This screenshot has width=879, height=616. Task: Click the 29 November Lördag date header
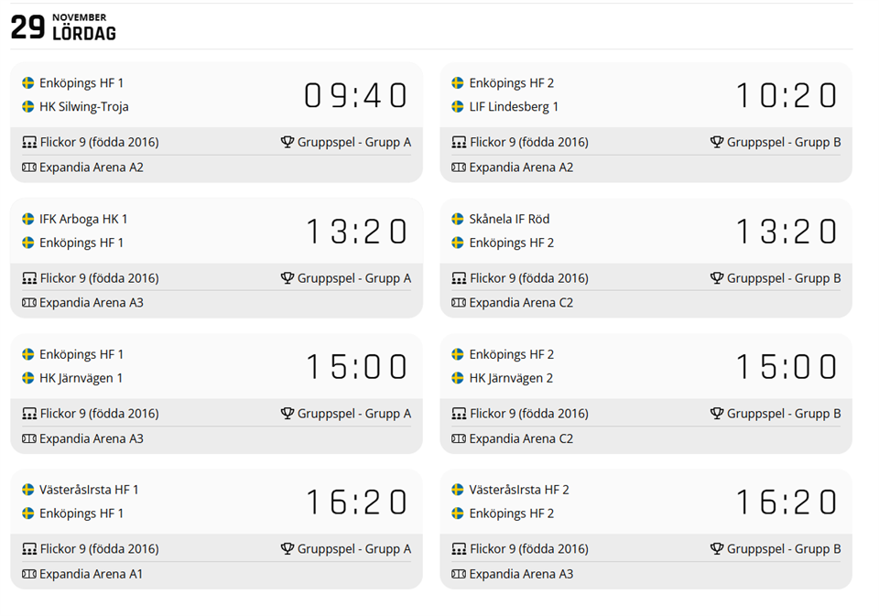click(x=63, y=27)
